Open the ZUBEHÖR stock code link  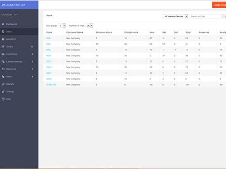click(51, 85)
